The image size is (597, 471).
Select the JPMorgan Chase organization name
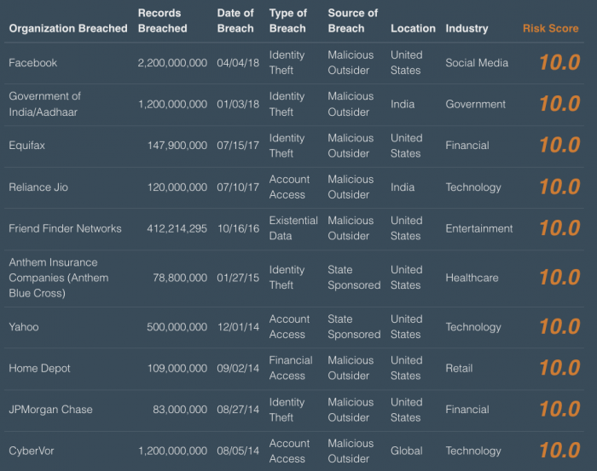click(50, 410)
